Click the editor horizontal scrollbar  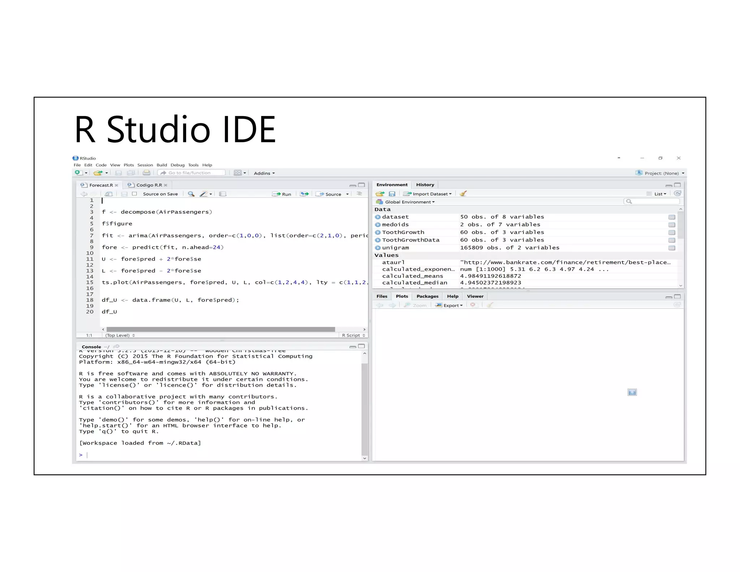tap(220, 329)
